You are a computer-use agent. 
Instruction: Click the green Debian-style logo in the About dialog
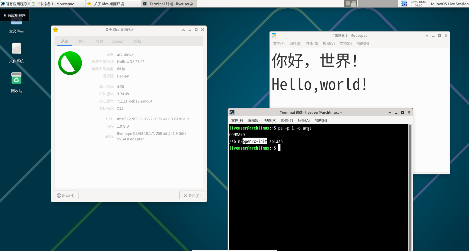(70, 63)
